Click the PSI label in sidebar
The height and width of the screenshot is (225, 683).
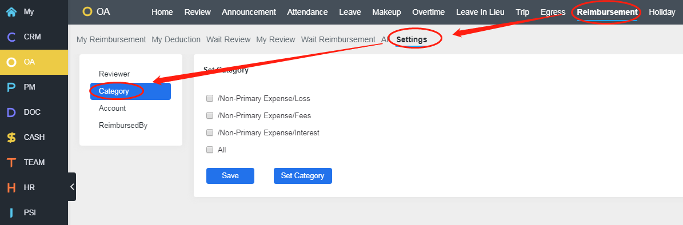pos(30,213)
